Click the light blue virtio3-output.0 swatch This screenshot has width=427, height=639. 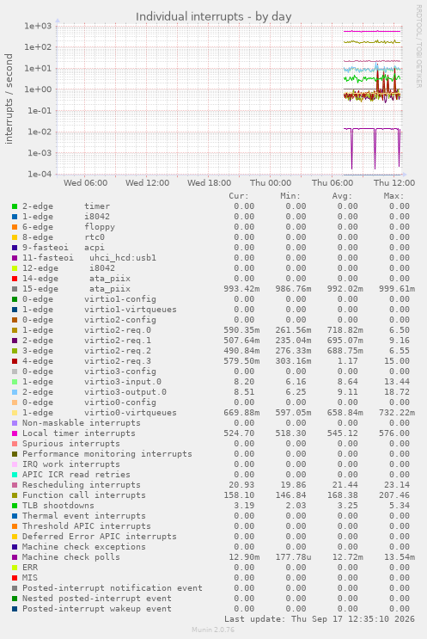15,392
